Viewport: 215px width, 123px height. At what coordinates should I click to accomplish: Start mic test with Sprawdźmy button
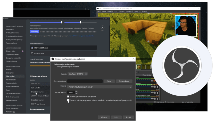coord(35,32)
